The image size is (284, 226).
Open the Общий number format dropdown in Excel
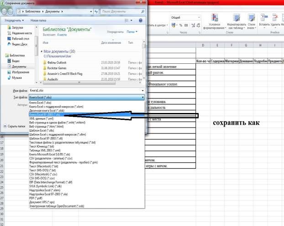(199, 17)
